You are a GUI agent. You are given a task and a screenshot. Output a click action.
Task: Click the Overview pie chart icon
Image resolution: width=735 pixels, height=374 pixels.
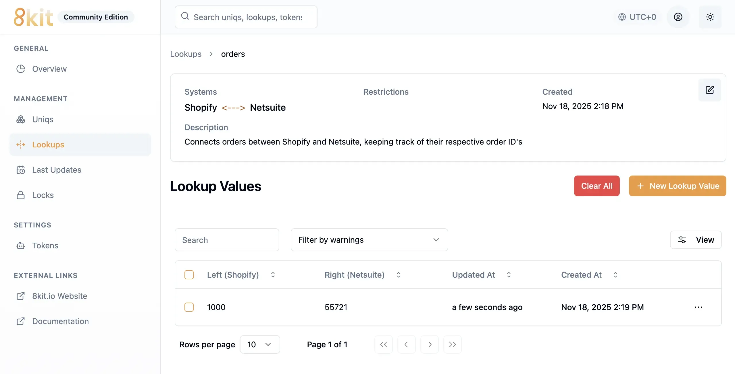(21, 69)
